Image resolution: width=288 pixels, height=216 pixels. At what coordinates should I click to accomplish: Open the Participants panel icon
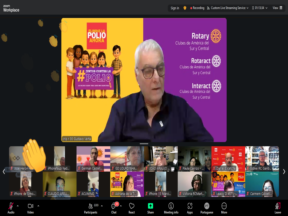pyautogui.click(x=91, y=206)
